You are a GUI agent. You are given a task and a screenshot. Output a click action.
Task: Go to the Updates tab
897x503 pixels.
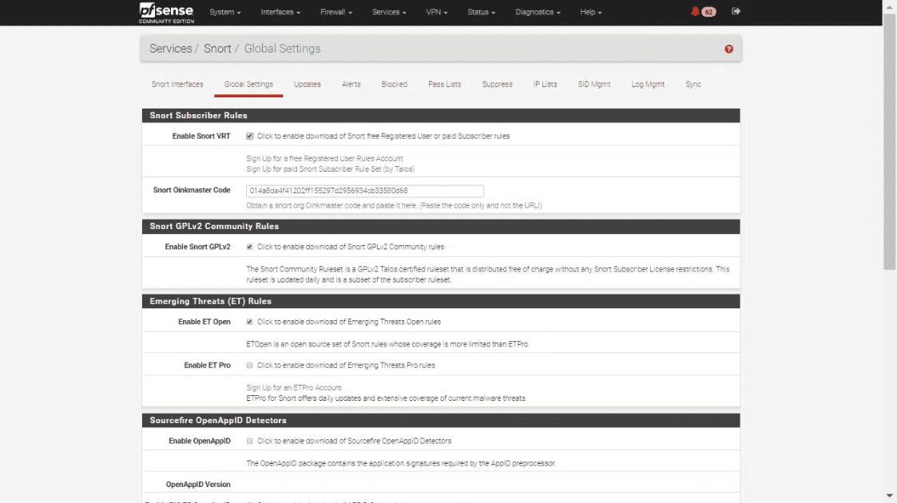(x=308, y=84)
